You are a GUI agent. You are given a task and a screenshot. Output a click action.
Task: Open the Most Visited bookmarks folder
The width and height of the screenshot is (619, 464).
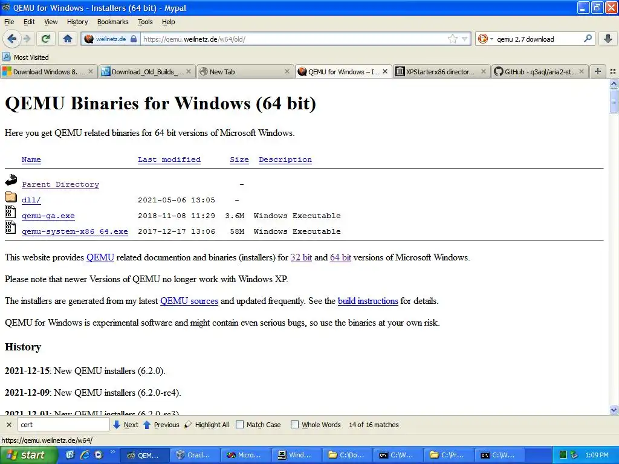(25, 57)
